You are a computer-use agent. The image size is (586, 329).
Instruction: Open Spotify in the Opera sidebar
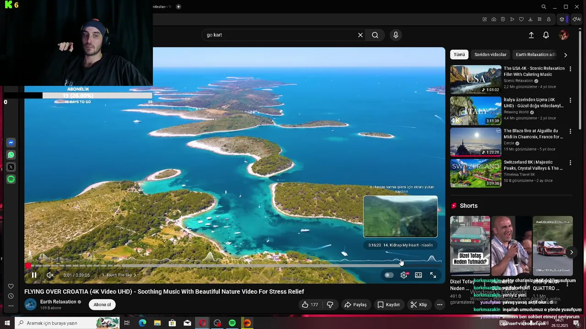(11, 180)
